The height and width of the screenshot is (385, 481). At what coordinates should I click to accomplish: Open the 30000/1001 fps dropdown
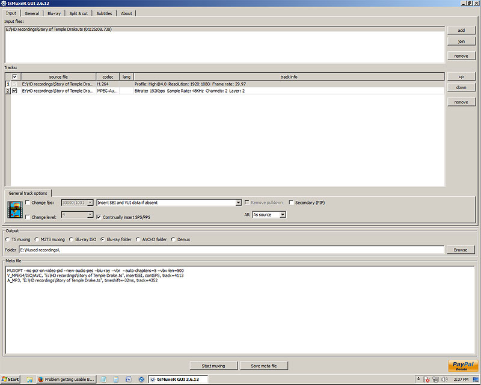point(90,203)
